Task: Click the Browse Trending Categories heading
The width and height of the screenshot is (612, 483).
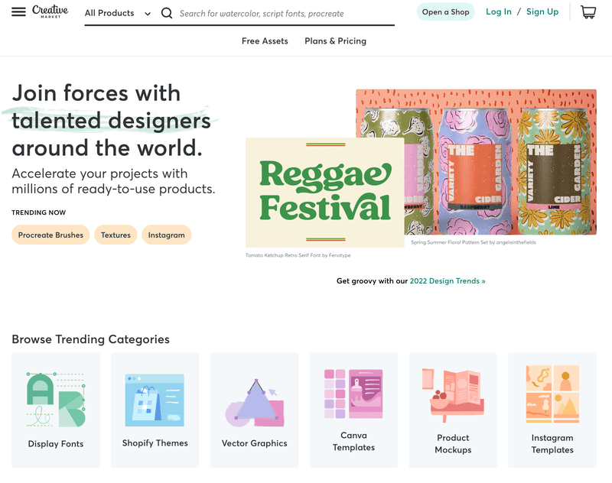Action: (90, 339)
